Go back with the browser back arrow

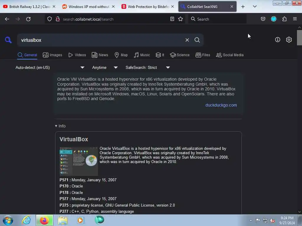[x=7, y=19]
